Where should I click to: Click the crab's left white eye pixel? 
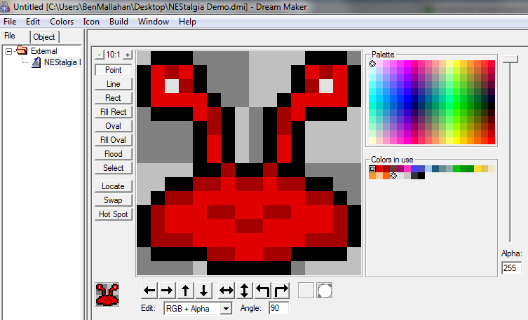pyautogui.click(x=172, y=86)
